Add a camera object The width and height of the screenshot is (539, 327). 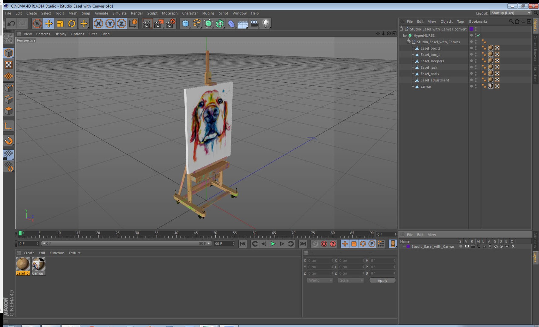(254, 23)
